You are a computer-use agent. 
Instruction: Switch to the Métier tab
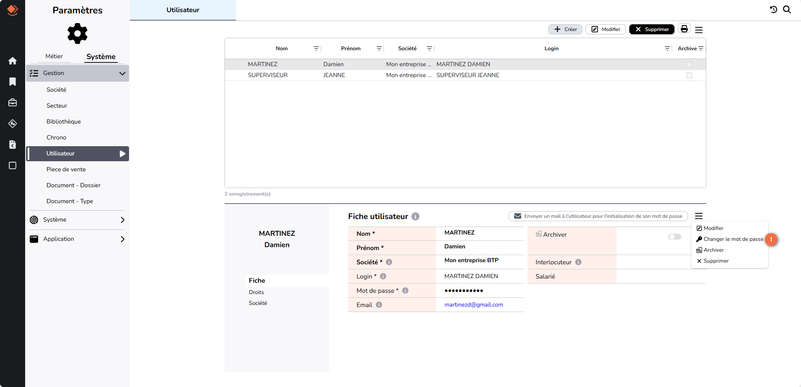point(54,56)
